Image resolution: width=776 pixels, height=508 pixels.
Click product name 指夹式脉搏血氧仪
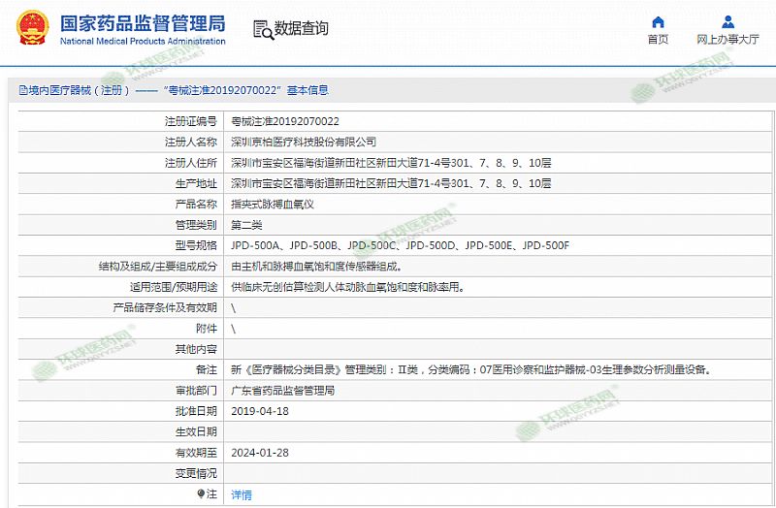273,204
